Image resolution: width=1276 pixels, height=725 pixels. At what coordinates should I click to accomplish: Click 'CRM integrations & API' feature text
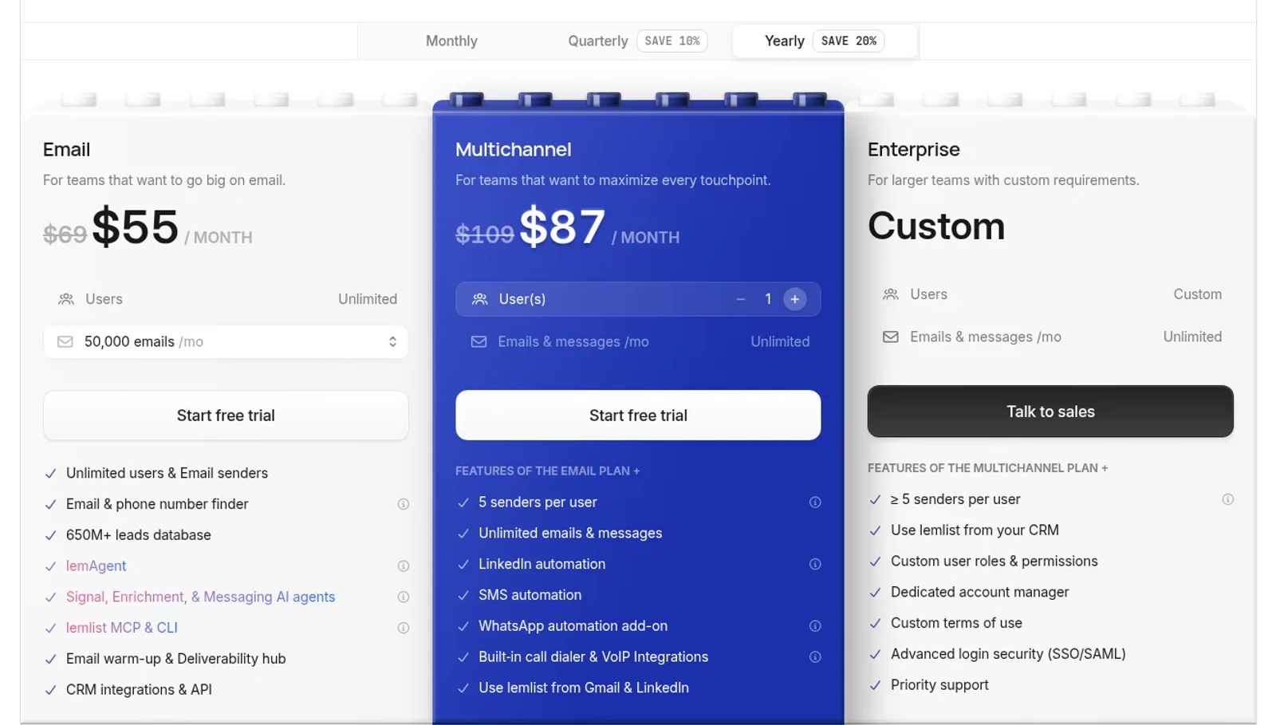coord(139,690)
